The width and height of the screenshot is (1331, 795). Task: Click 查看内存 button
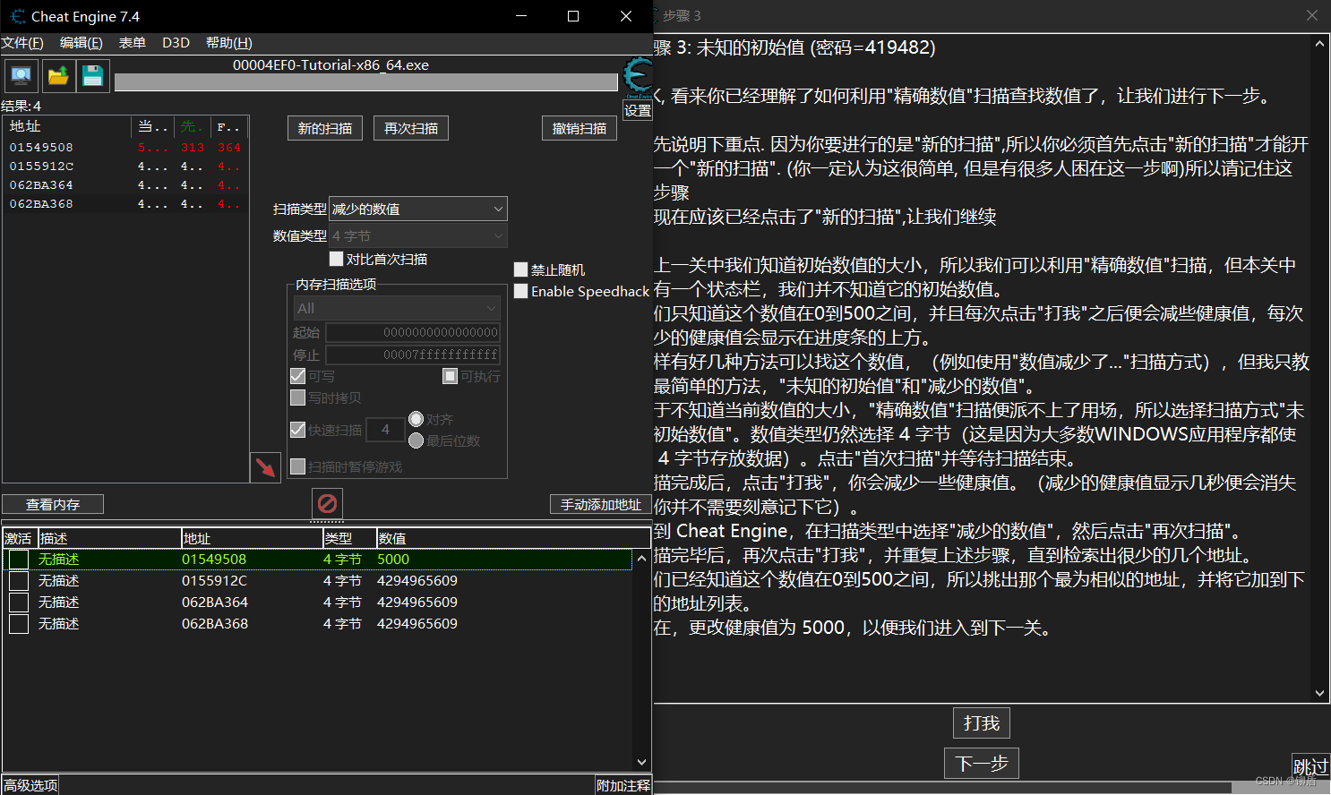click(53, 504)
